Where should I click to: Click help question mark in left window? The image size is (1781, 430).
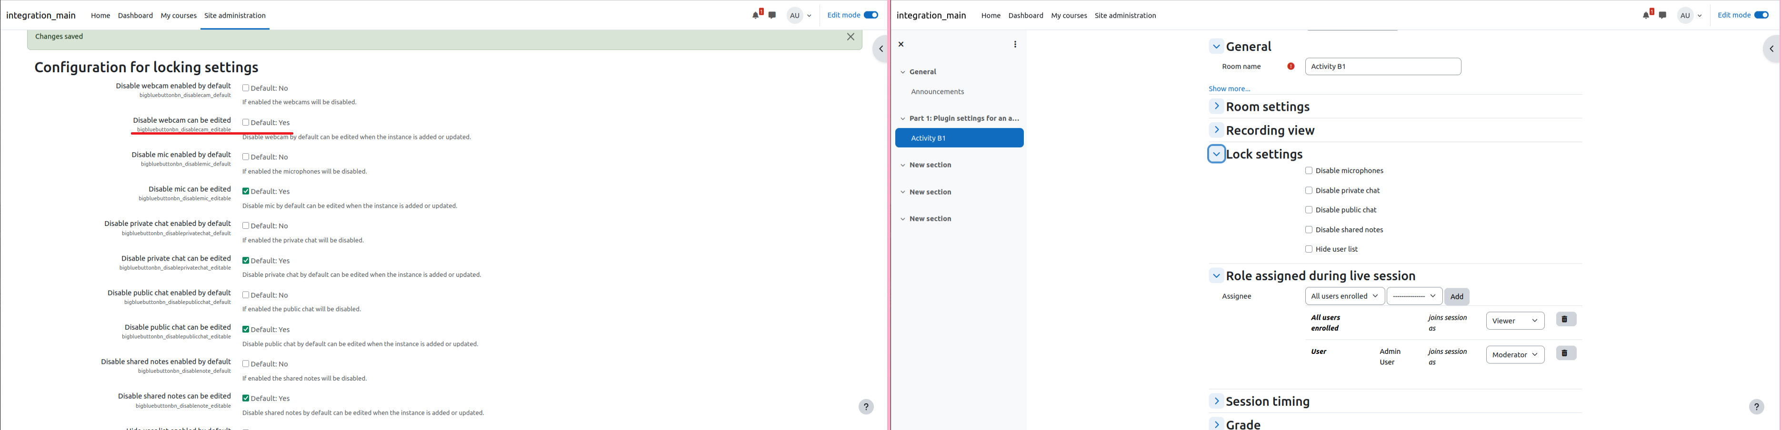click(x=866, y=407)
